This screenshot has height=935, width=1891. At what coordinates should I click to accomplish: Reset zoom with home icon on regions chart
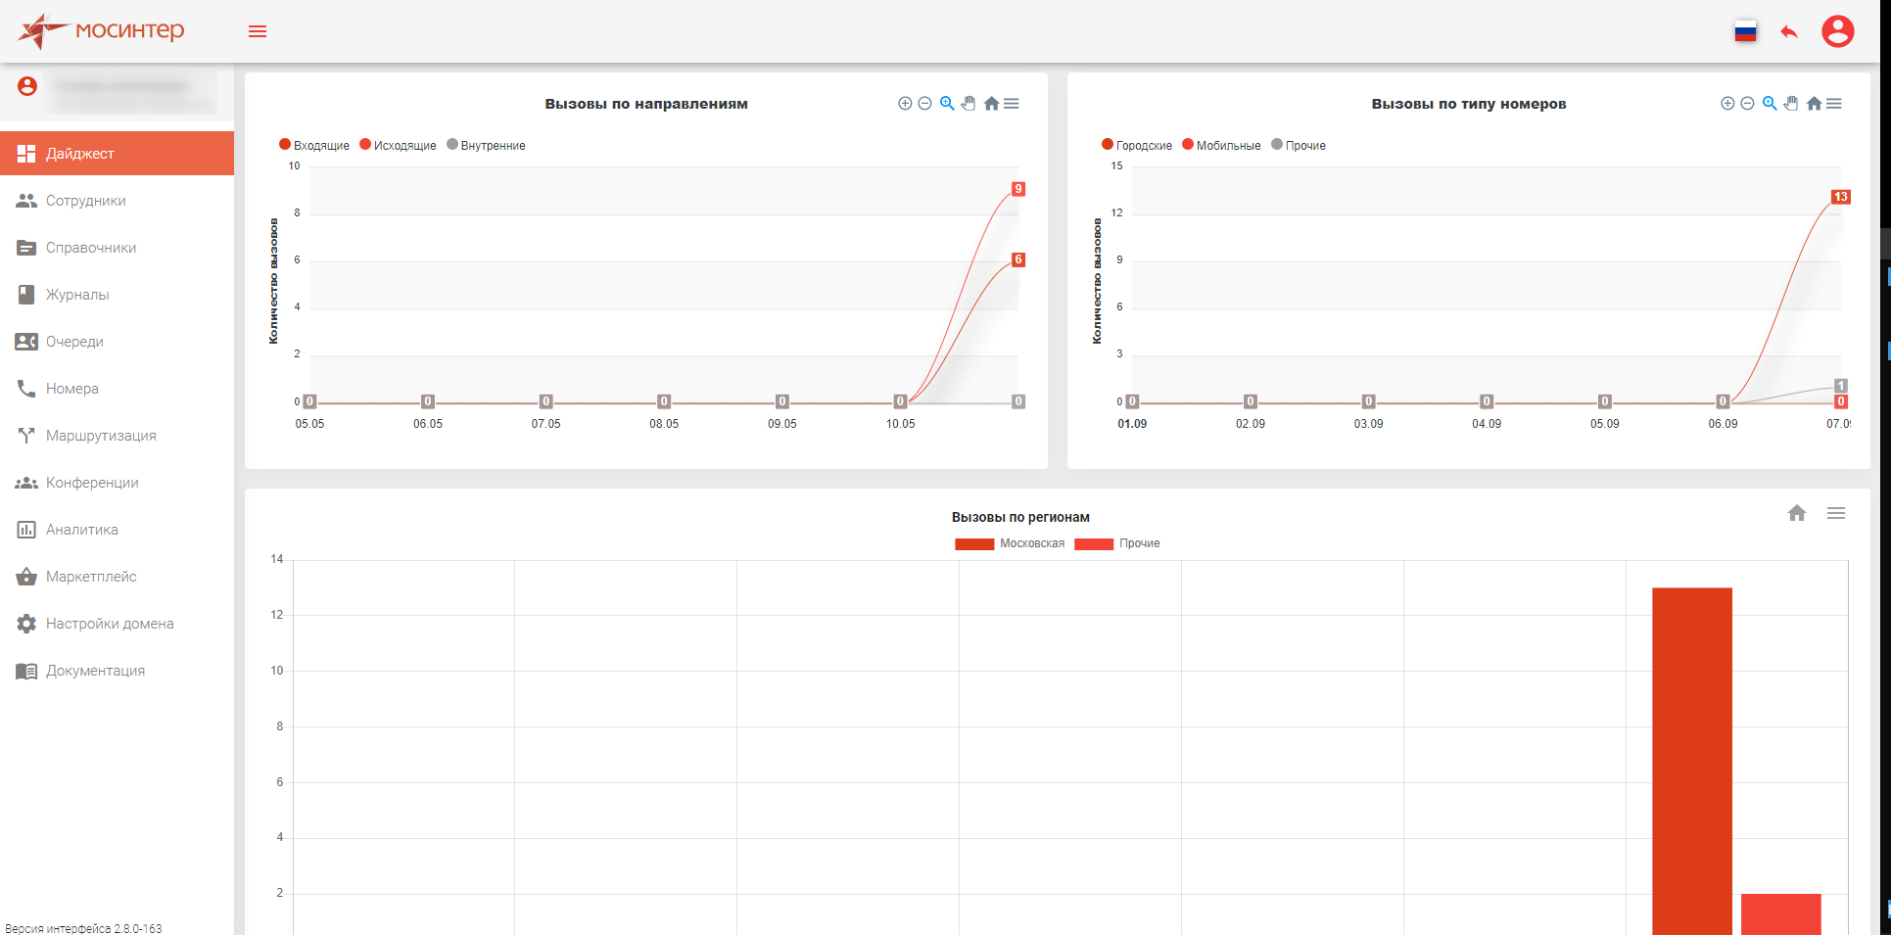coord(1797,513)
